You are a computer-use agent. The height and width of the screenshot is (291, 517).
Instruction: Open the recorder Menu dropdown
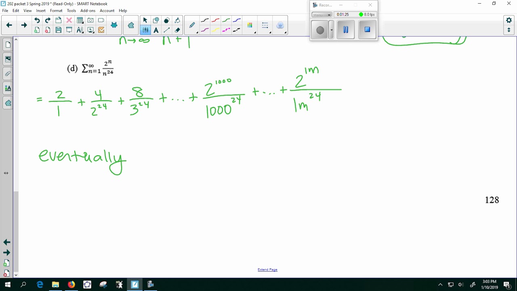click(322, 15)
